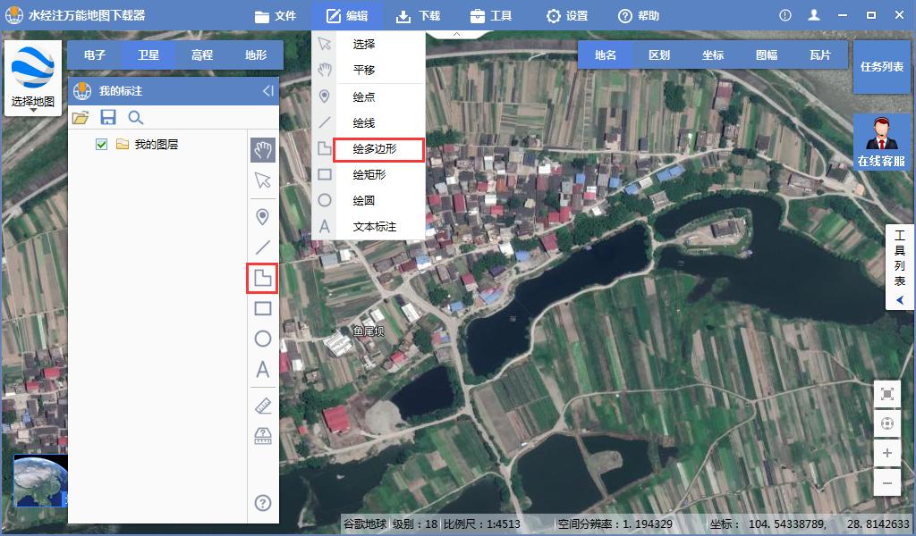Choose 绘多边形 from the edit menu
916x536 pixels.
click(374, 149)
